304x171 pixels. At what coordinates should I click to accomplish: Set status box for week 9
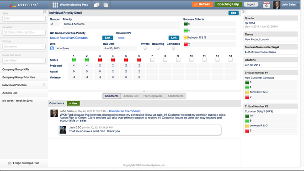[178, 60]
